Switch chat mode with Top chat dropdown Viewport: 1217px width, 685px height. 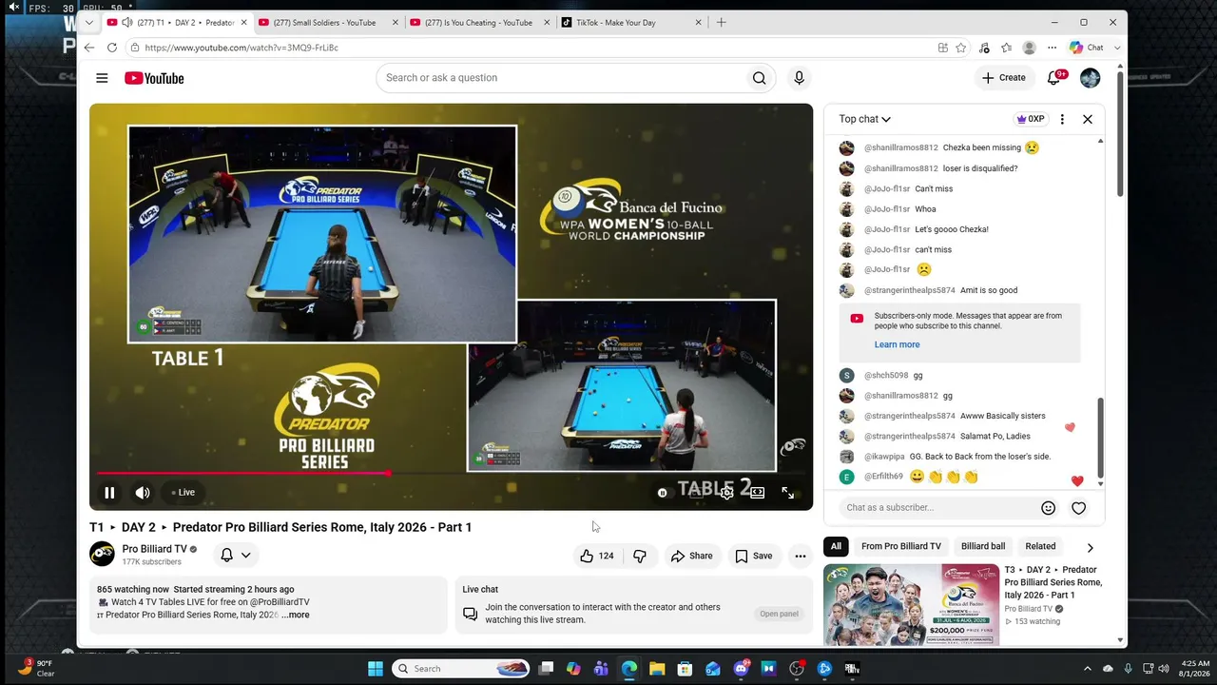864,119
